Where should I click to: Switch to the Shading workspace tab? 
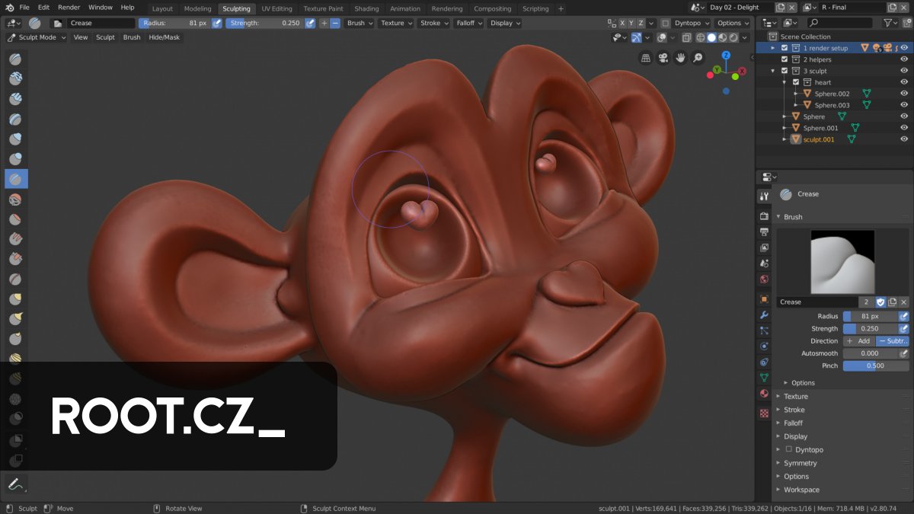(366, 8)
